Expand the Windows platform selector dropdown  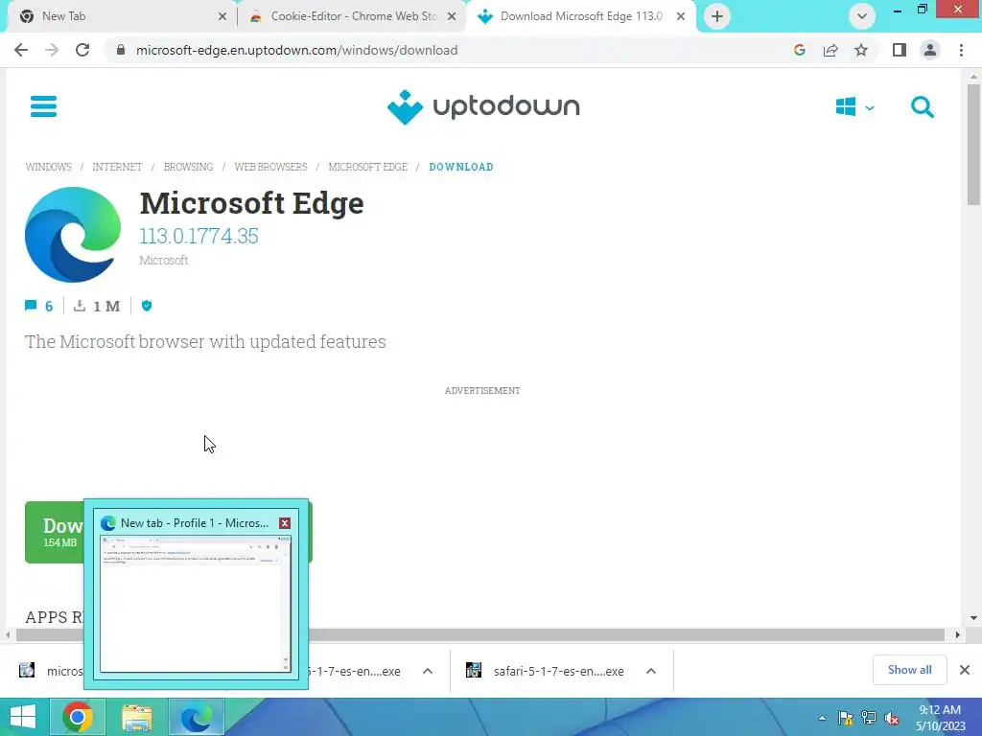coord(854,107)
